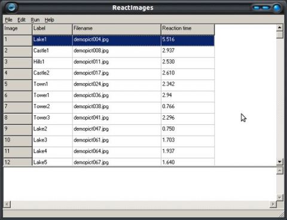Viewport: 287px width, 220px height.
Task: Click the 2.530 reaction time cell
Action: coord(188,63)
